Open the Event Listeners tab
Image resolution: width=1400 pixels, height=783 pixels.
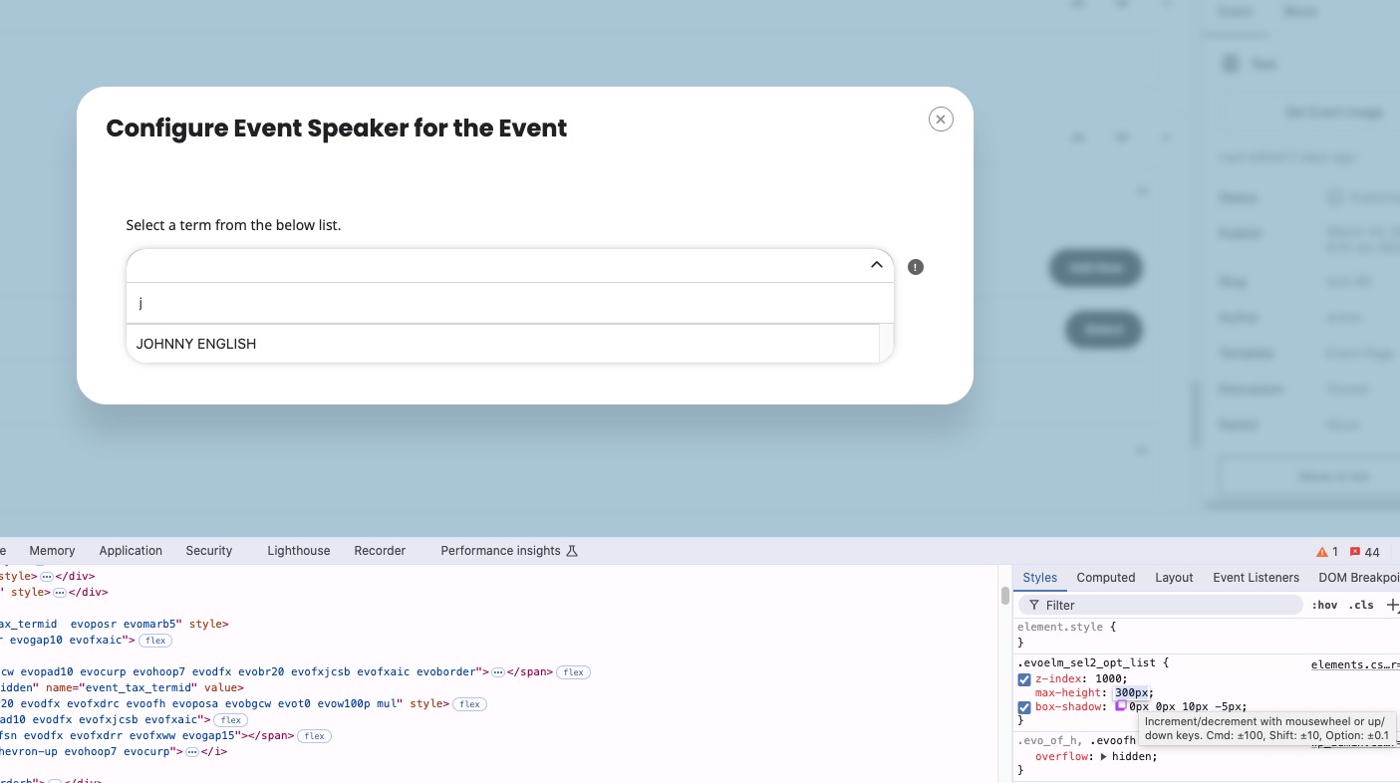tap(1256, 578)
